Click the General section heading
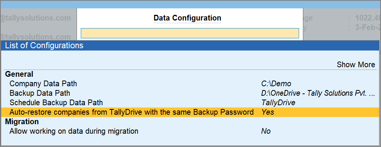 click(19, 74)
